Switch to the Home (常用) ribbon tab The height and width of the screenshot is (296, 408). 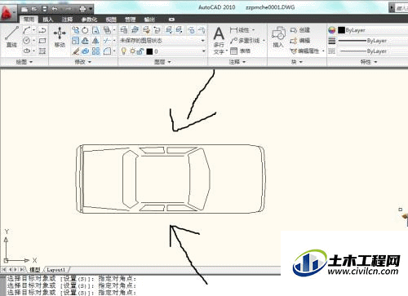29,20
